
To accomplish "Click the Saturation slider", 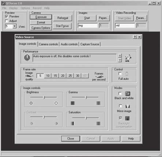I will coord(86,118).
